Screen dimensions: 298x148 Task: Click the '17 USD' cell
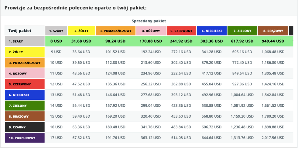(56, 138)
